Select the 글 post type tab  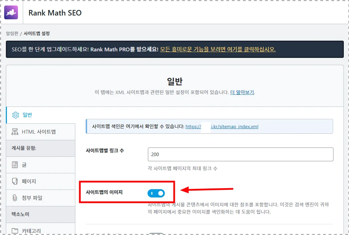click(41, 165)
